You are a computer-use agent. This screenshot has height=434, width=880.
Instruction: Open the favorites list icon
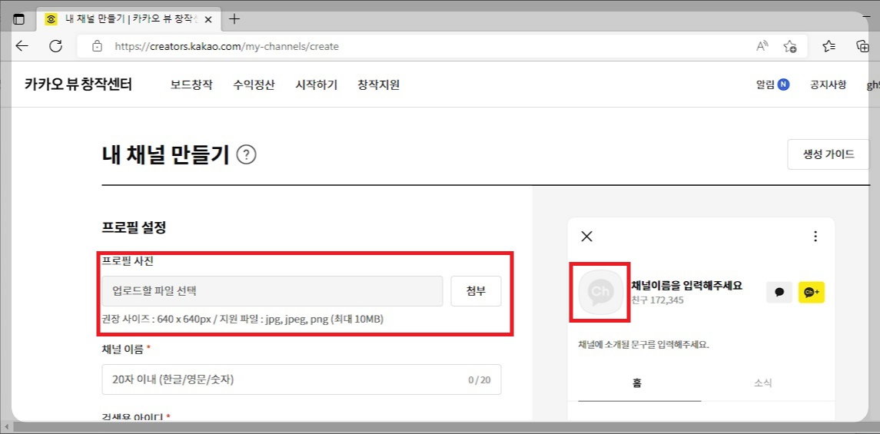829,46
